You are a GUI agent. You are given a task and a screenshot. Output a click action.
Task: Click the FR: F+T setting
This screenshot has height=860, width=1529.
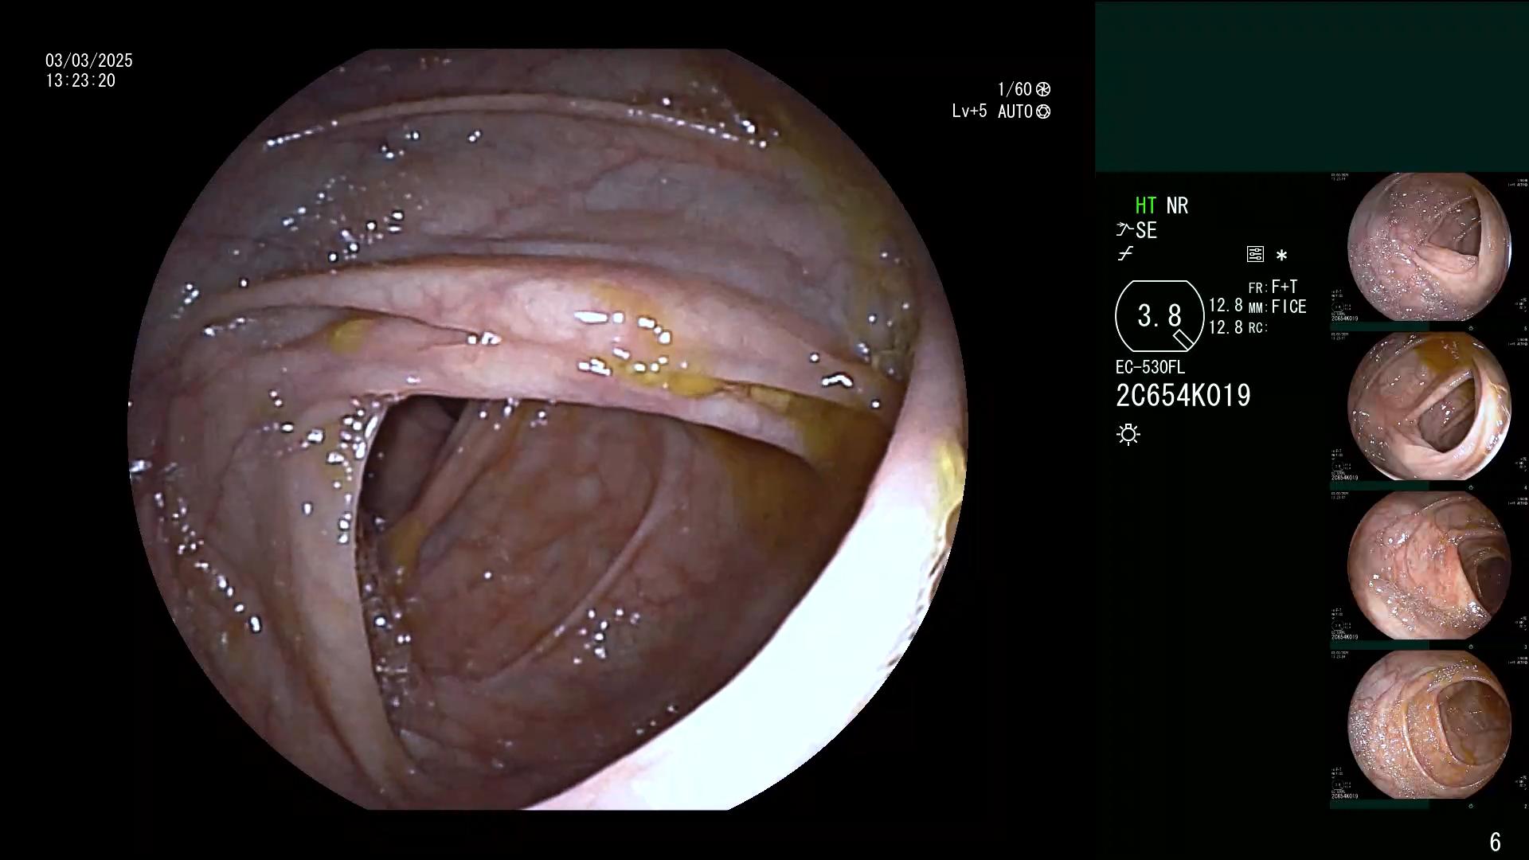(x=1273, y=287)
